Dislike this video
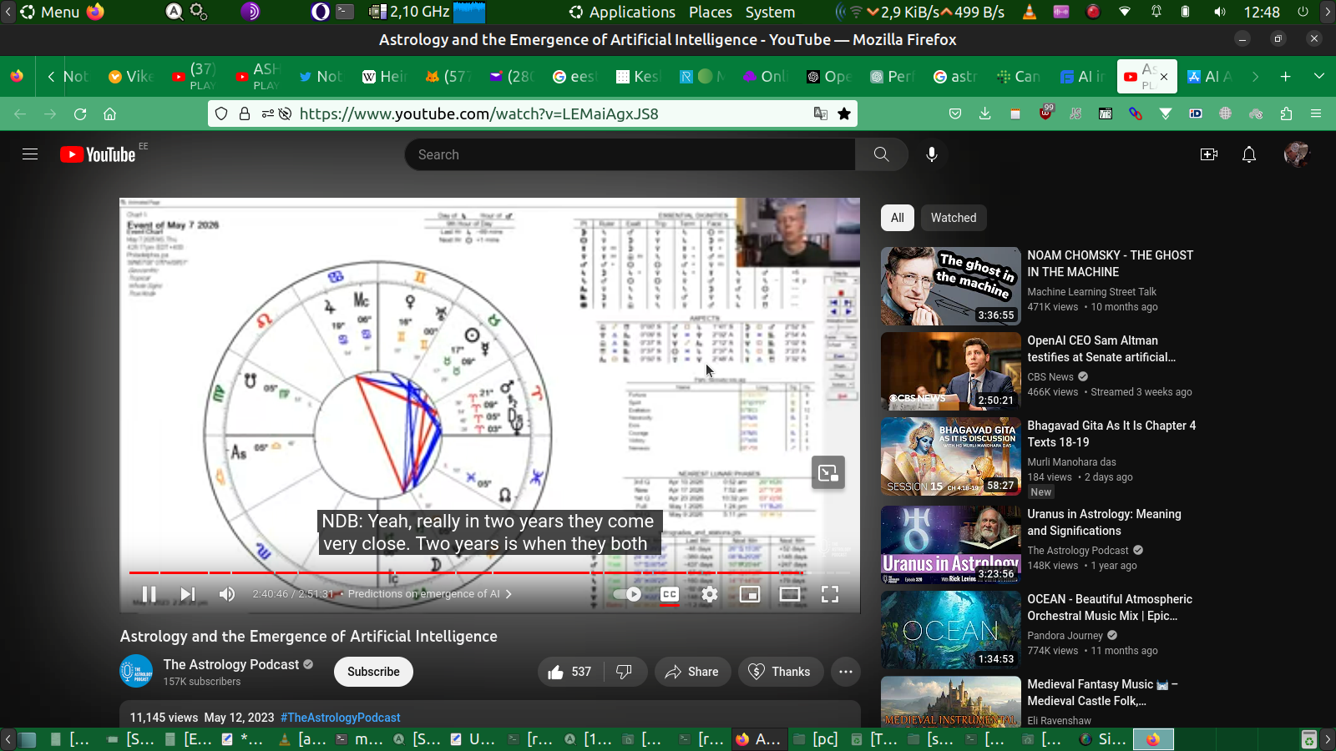The height and width of the screenshot is (751, 1336). 624,672
